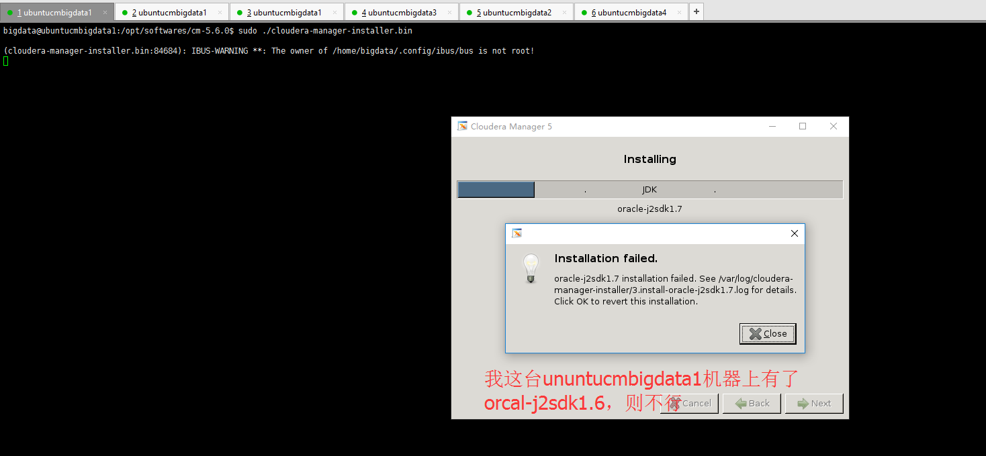Screen dimensions: 986x456
Task: Click the JDK installation progress bar
Action: pyautogui.click(x=649, y=190)
